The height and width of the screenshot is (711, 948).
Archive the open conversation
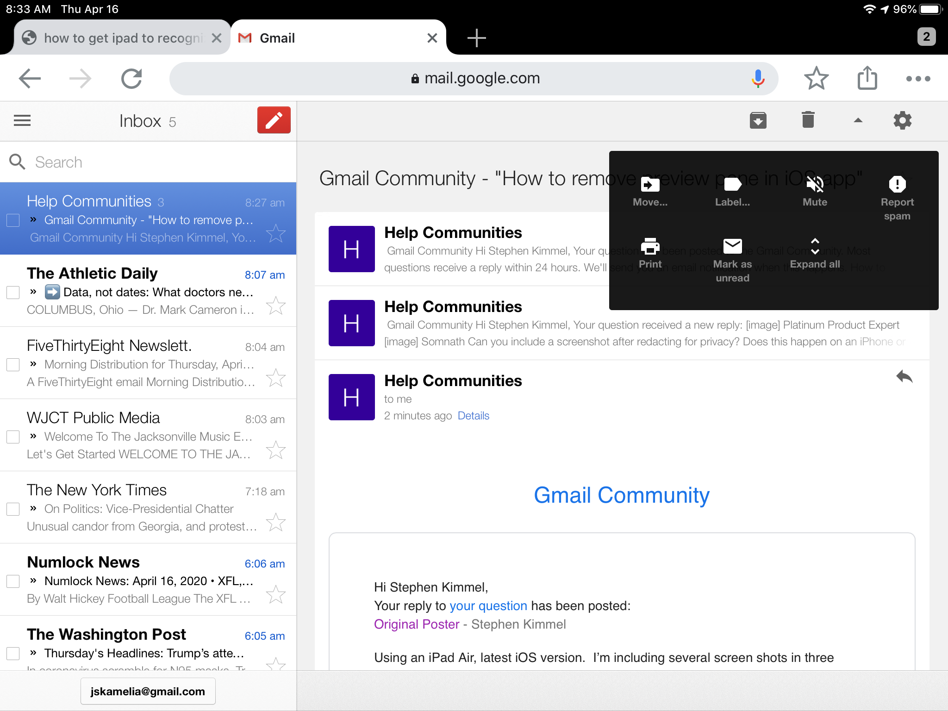point(758,120)
